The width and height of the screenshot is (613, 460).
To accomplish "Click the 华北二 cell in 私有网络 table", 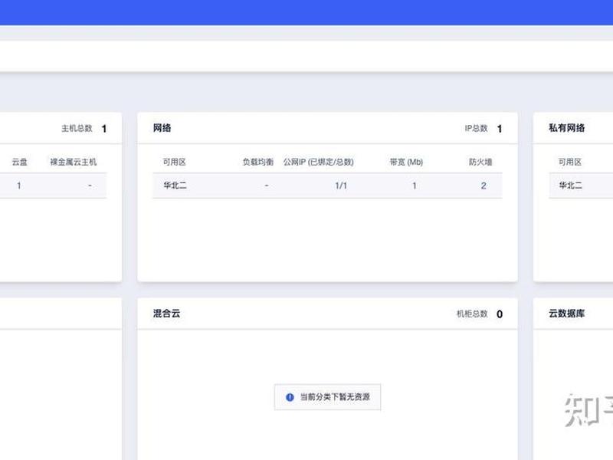I will 570,186.
